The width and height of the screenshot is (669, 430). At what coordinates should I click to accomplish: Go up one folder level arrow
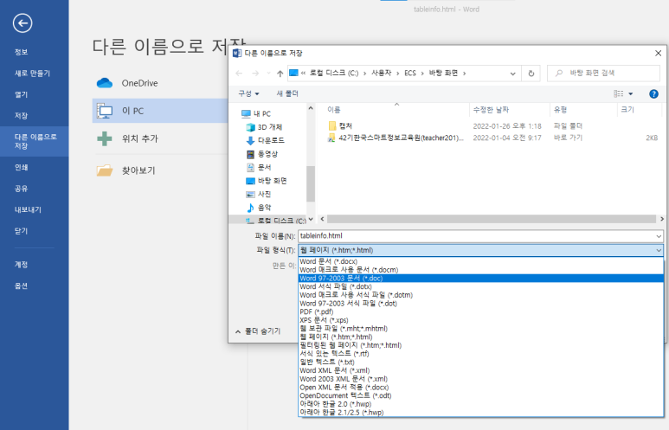click(280, 74)
